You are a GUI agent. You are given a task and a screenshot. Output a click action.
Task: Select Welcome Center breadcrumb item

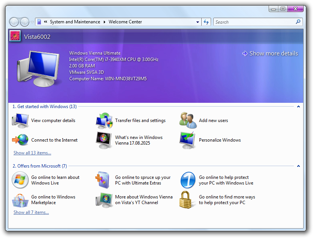[x=125, y=22]
